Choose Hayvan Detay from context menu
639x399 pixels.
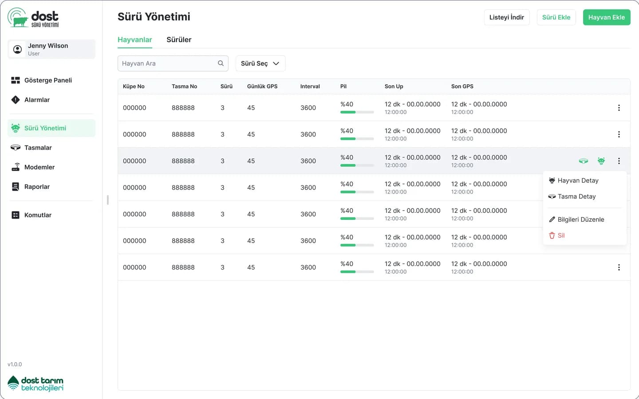[x=585, y=180]
